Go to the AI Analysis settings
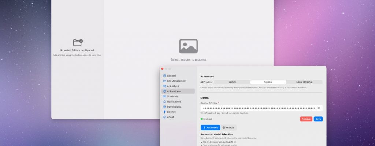The height and width of the screenshot is (146, 375). point(173,86)
